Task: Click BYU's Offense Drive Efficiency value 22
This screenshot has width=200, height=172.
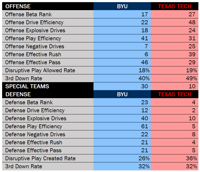Action: (144, 22)
